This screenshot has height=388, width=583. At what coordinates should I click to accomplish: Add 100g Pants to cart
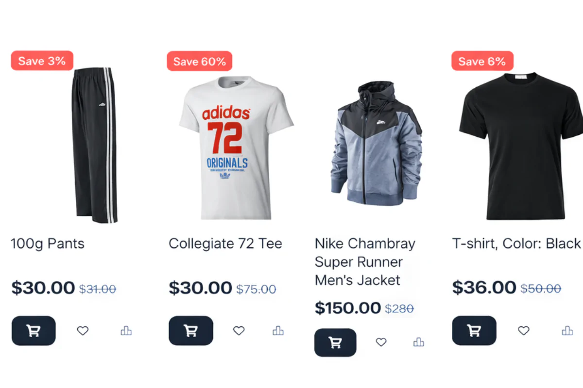point(34,331)
